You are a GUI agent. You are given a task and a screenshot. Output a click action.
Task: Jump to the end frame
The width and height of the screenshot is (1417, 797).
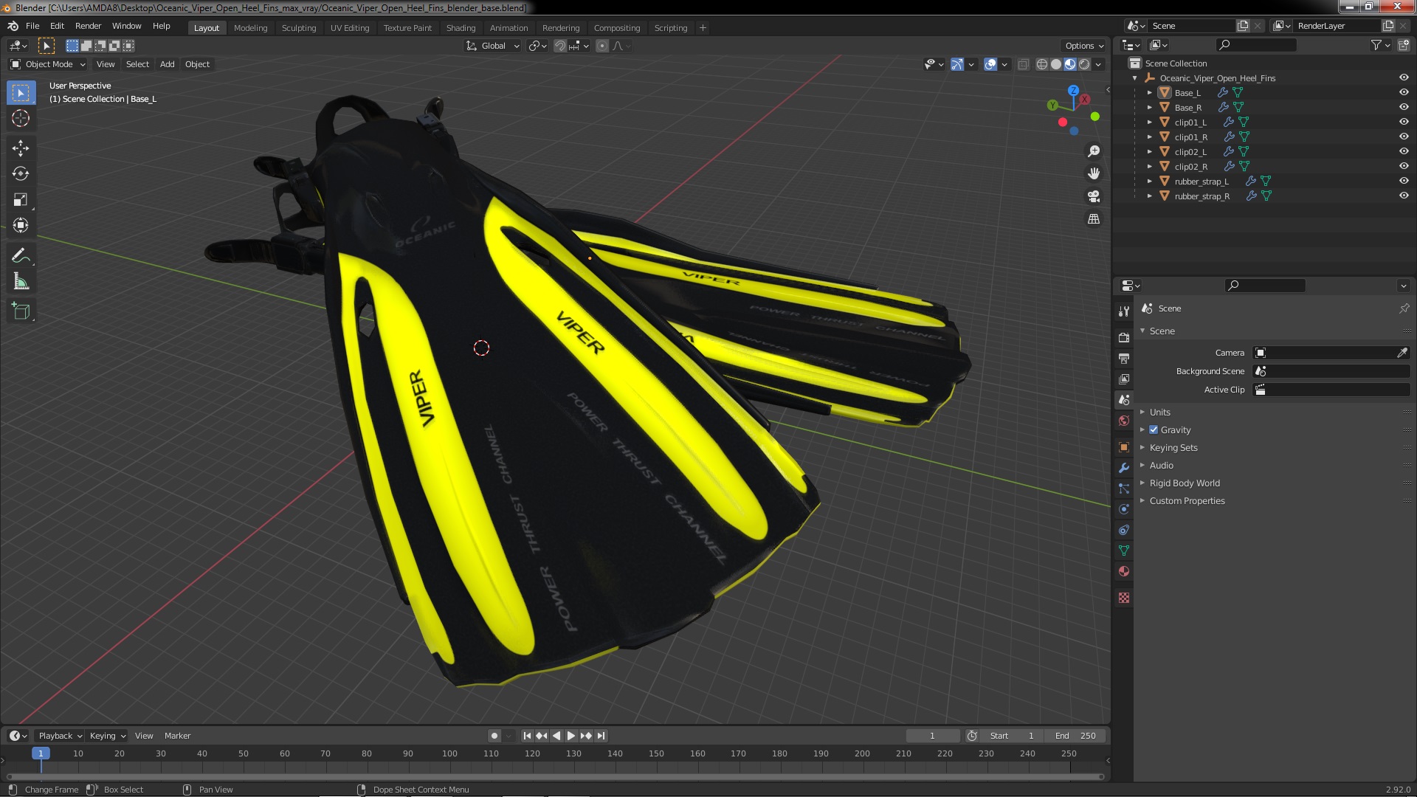[x=601, y=736]
